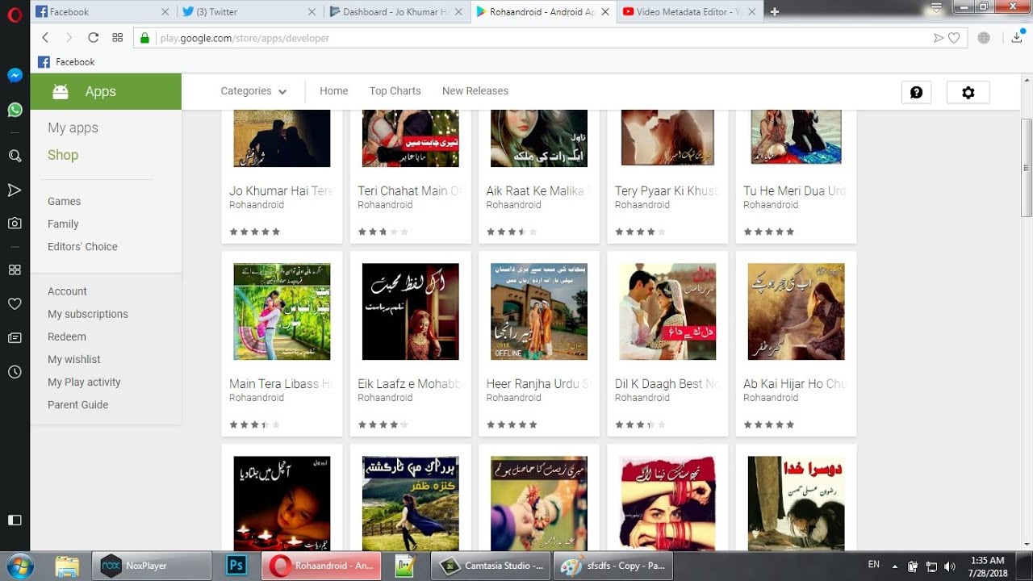The width and height of the screenshot is (1033, 581).
Task: Open Speed Dial start page button in toolbar
Action: (x=117, y=38)
